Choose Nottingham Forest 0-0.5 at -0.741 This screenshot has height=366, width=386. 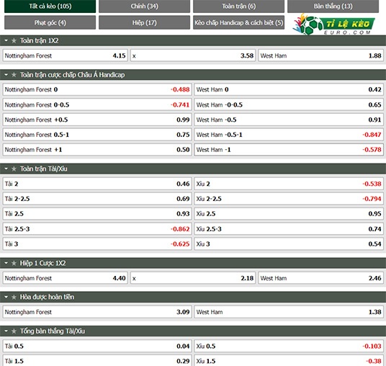pyautogui.click(x=97, y=104)
